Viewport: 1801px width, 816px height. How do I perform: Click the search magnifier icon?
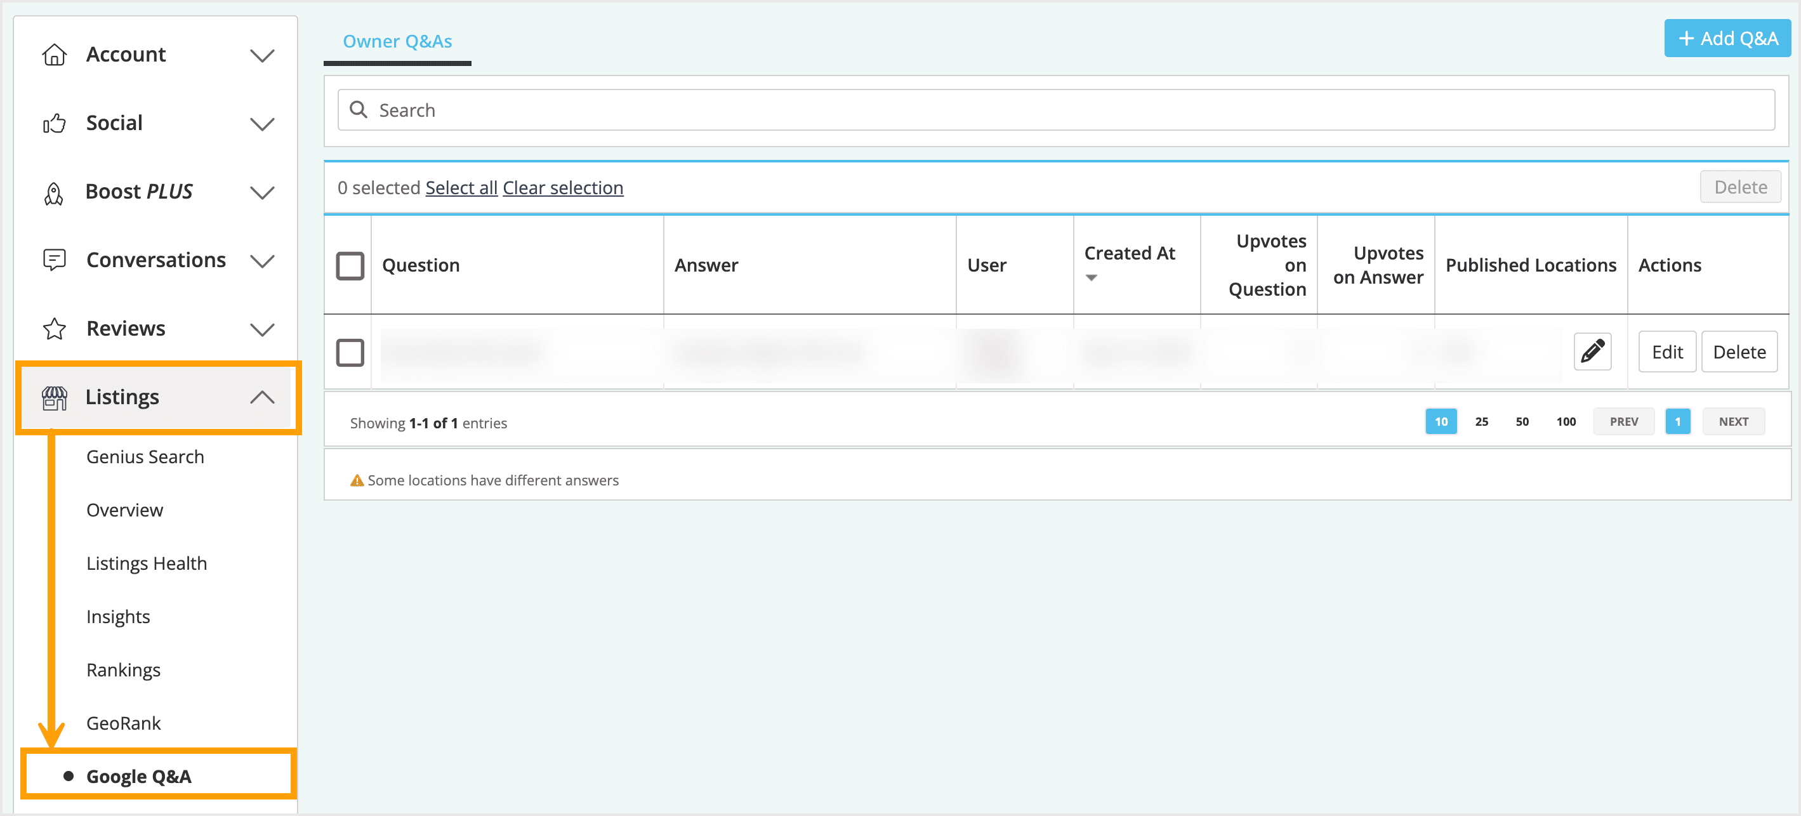pyautogui.click(x=359, y=109)
